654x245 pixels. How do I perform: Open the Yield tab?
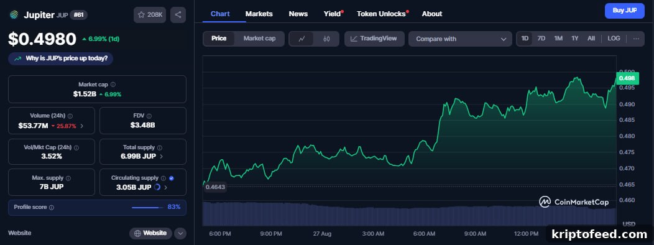pyautogui.click(x=333, y=14)
